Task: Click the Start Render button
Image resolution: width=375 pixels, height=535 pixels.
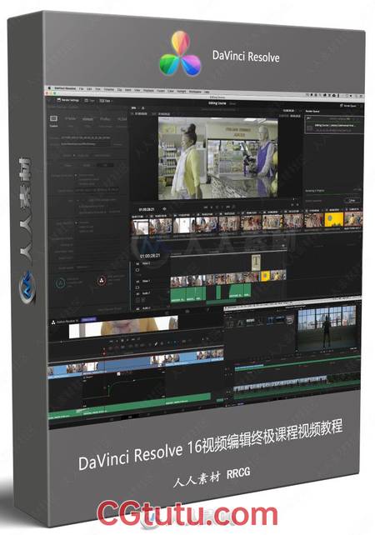Action: tap(351, 201)
